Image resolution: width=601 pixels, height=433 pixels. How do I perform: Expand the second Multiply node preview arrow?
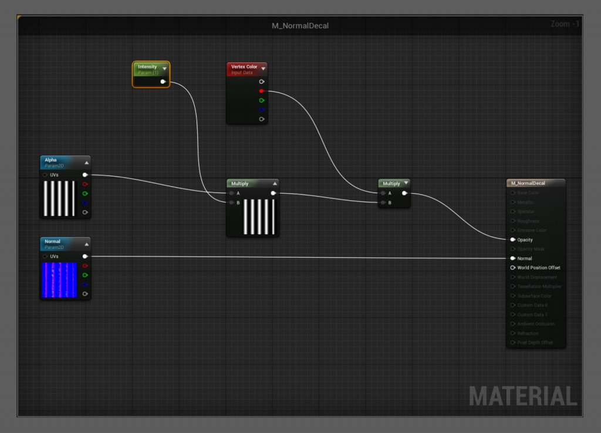pyautogui.click(x=406, y=183)
